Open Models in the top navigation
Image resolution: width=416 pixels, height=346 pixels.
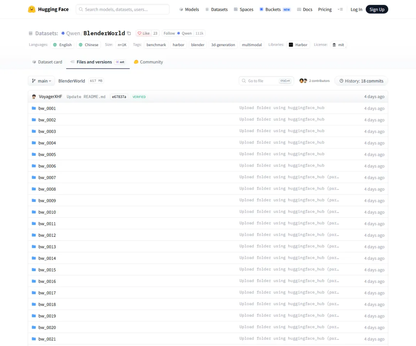point(189,10)
